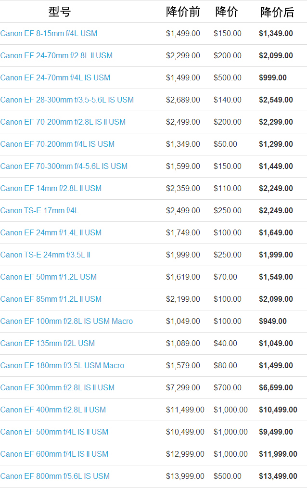Open the Canon TS-E 17mm f/4L link

[x=39, y=211]
